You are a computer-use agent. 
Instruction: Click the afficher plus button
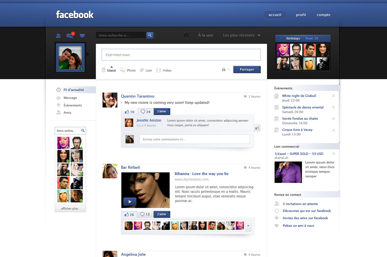pyautogui.click(x=70, y=209)
